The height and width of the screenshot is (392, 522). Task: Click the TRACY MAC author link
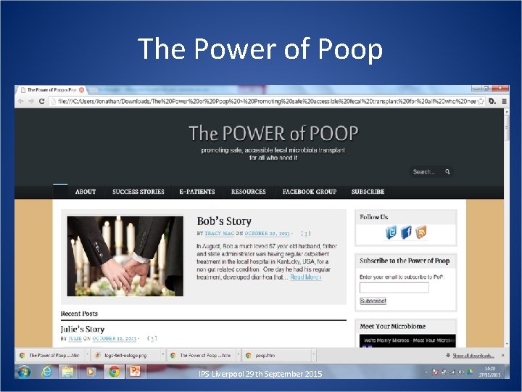[220, 233]
